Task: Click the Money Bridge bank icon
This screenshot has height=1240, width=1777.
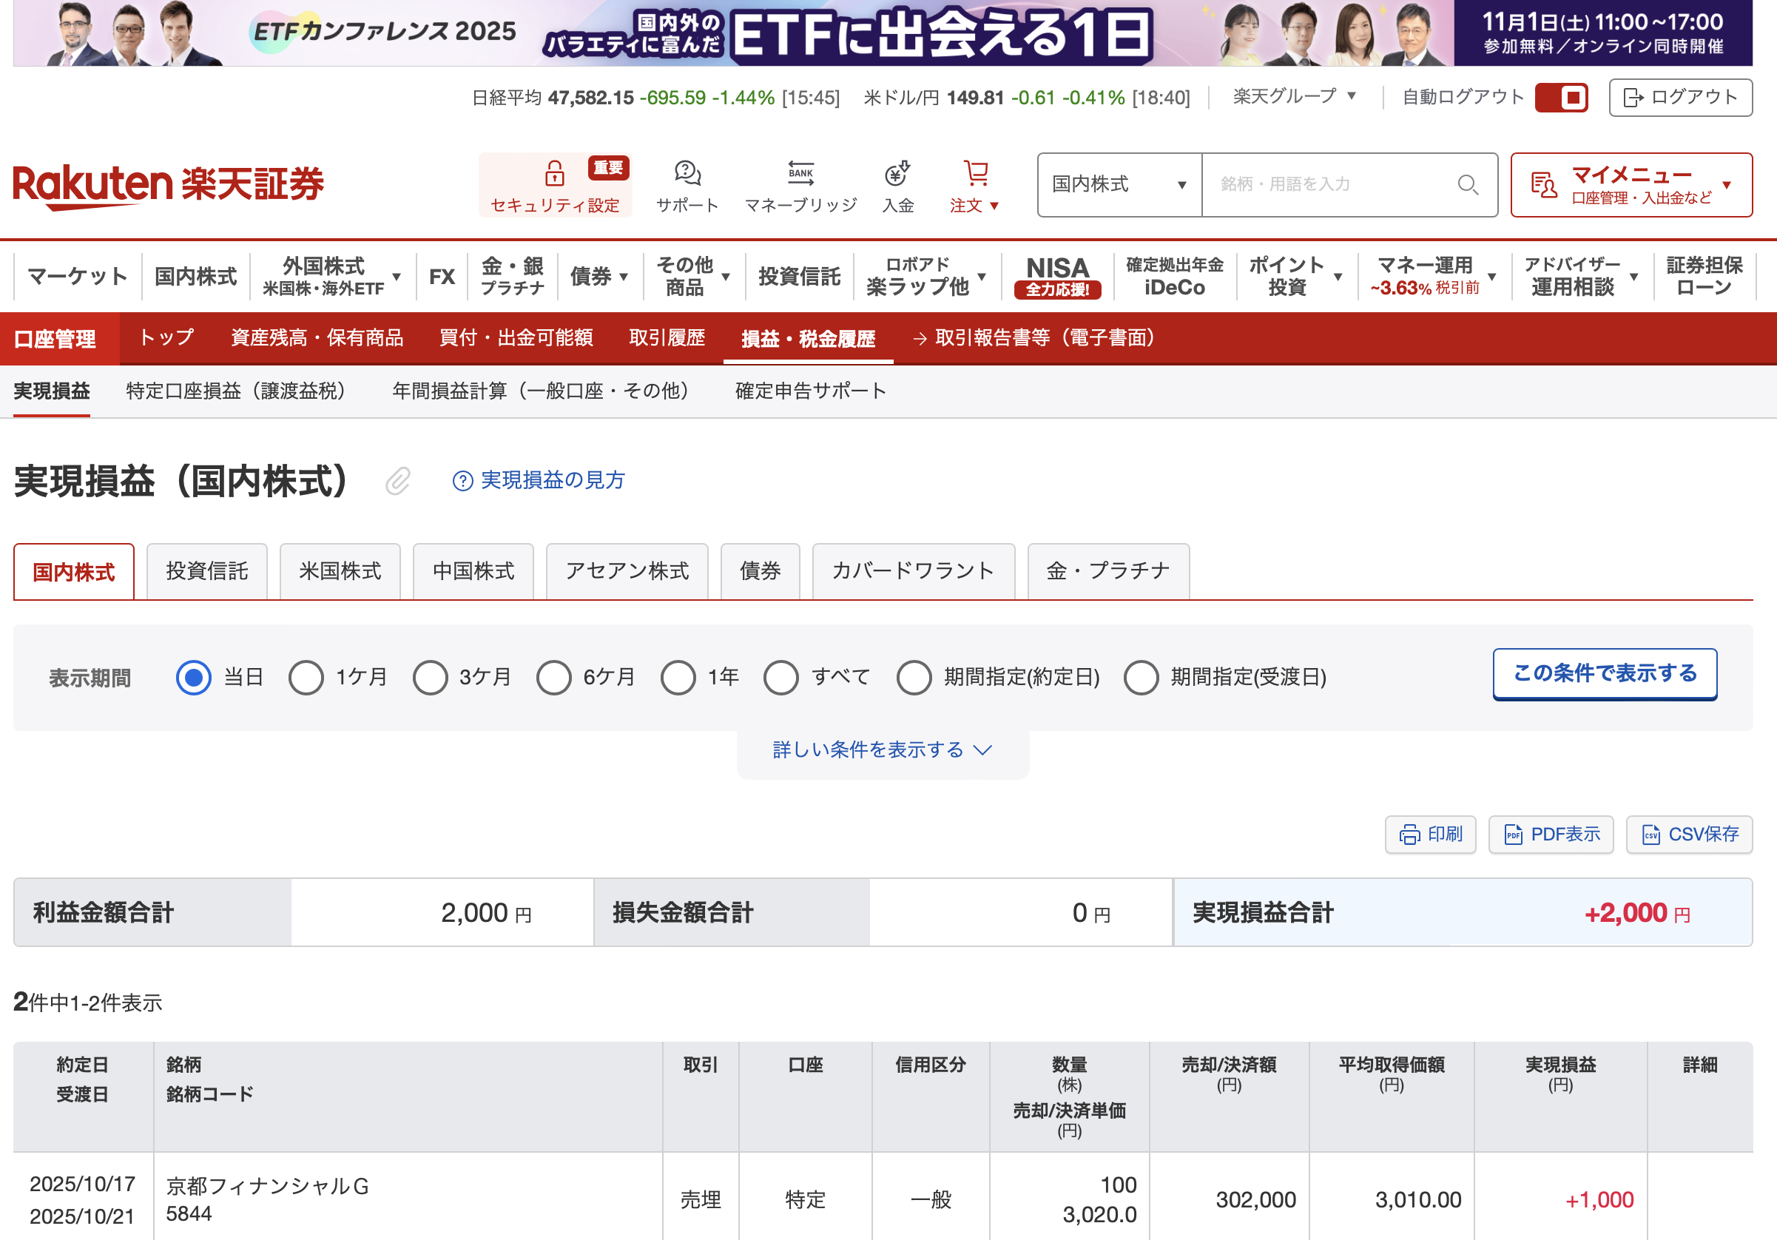Action: pos(800,173)
